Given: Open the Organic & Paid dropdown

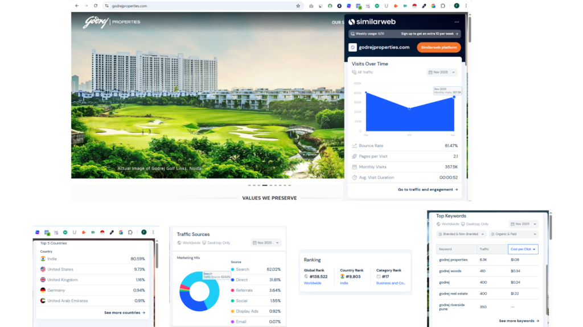Looking at the screenshot, I should [x=514, y=234].
